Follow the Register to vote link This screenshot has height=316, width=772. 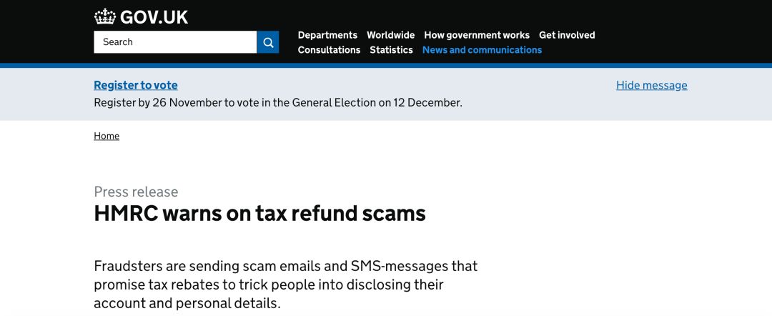pos(136,85)
